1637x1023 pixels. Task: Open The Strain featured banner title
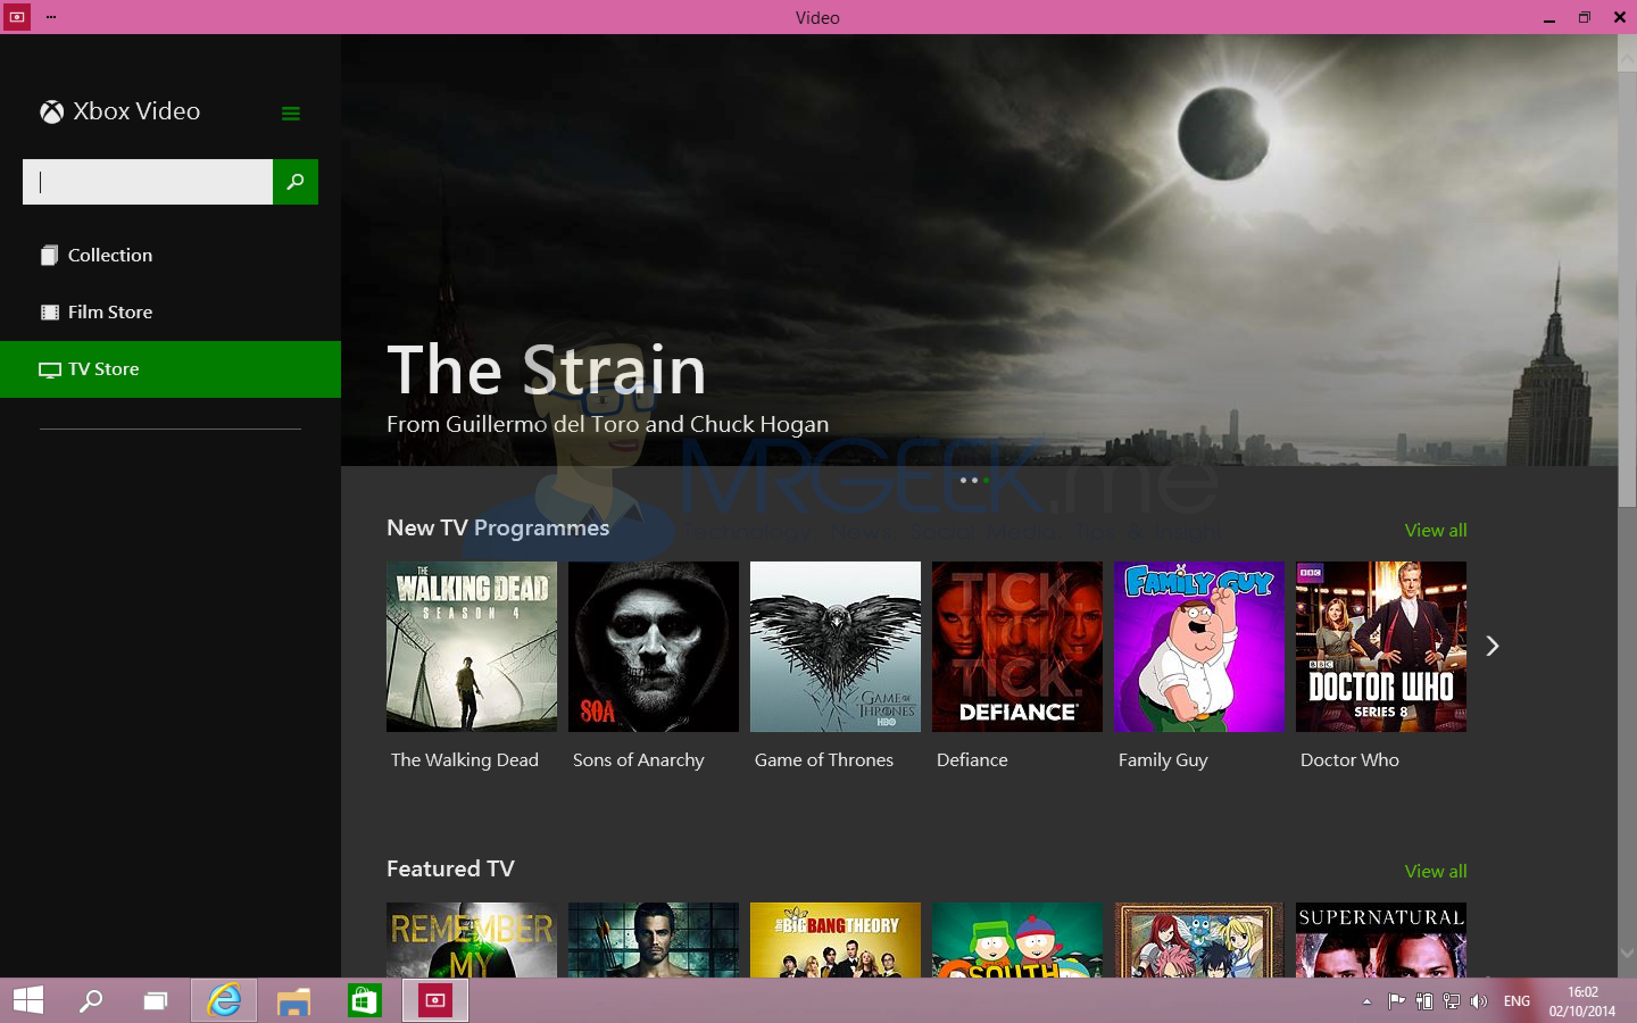547,369
